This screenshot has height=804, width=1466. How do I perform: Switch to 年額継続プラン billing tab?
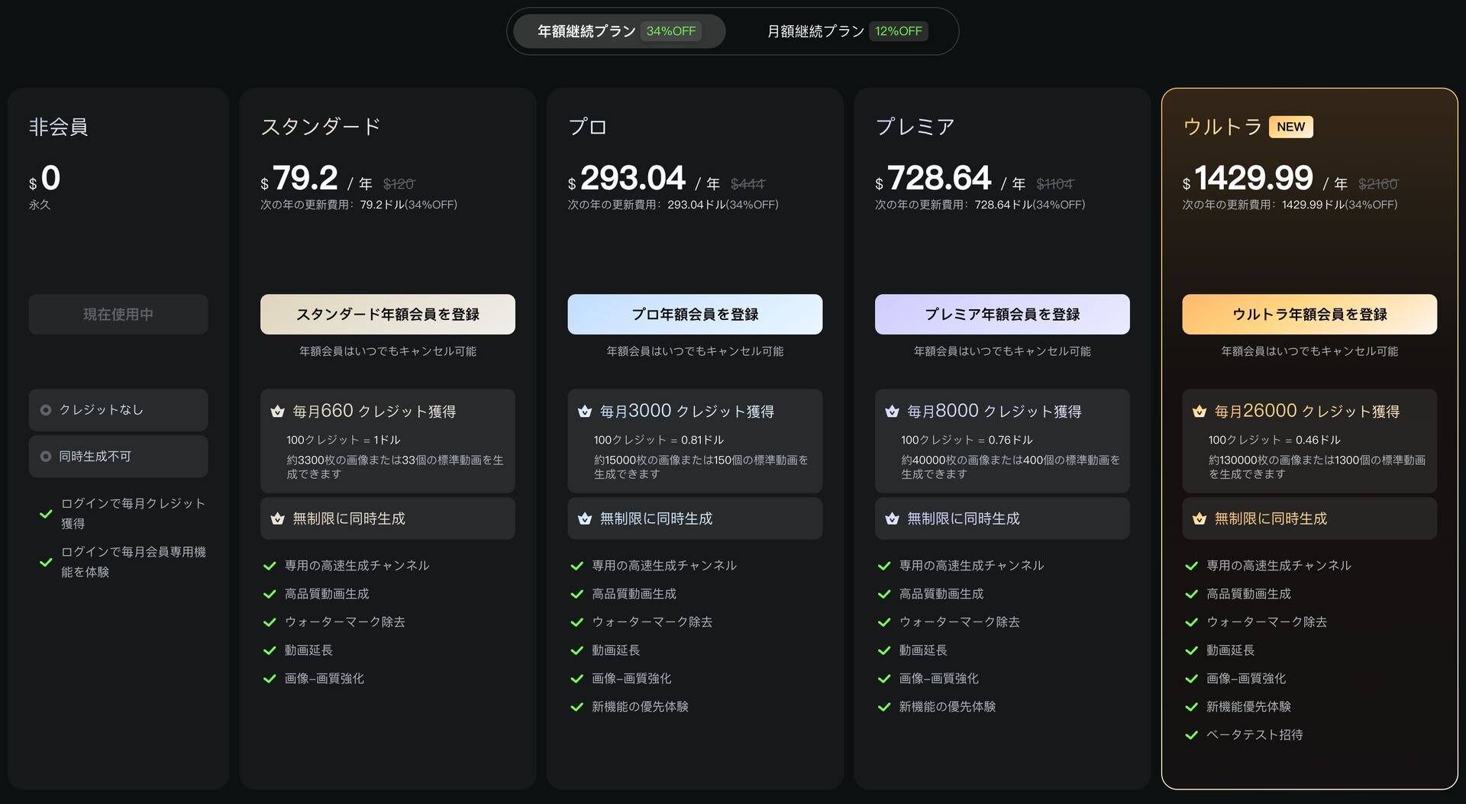586,31
